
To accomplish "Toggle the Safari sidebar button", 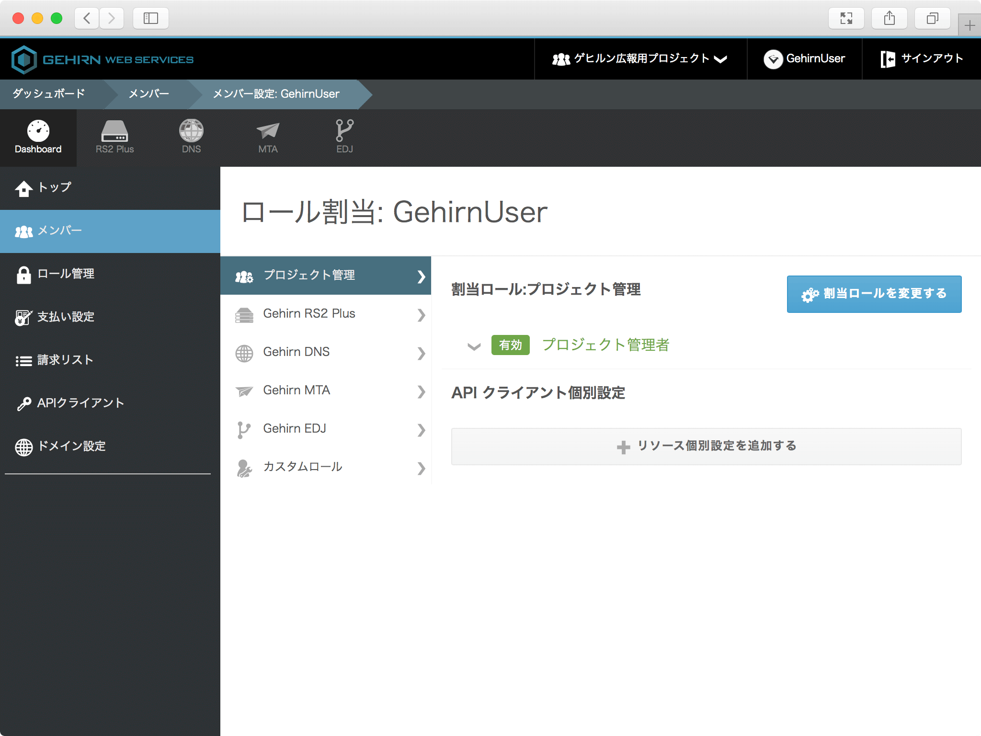I will (x=150, y=18).
